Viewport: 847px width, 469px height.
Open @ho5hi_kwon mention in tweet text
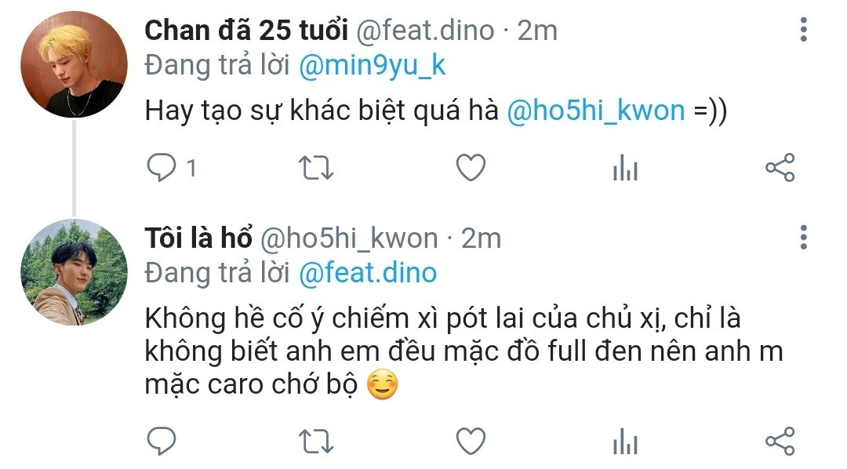point(596,111)
